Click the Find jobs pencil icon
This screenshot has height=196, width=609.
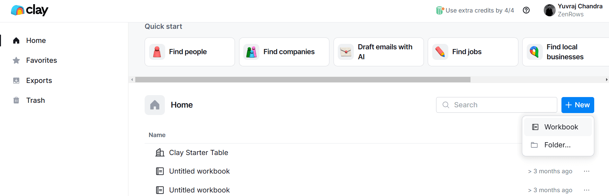pos(440,52)
